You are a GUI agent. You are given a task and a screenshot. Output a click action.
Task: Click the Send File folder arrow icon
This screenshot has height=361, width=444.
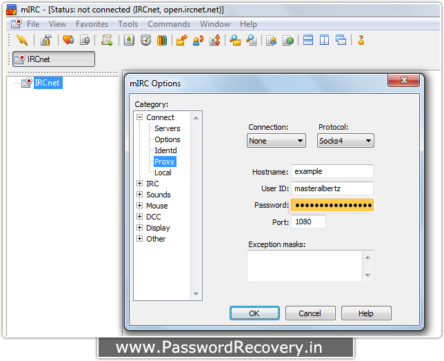coord(182,40)
